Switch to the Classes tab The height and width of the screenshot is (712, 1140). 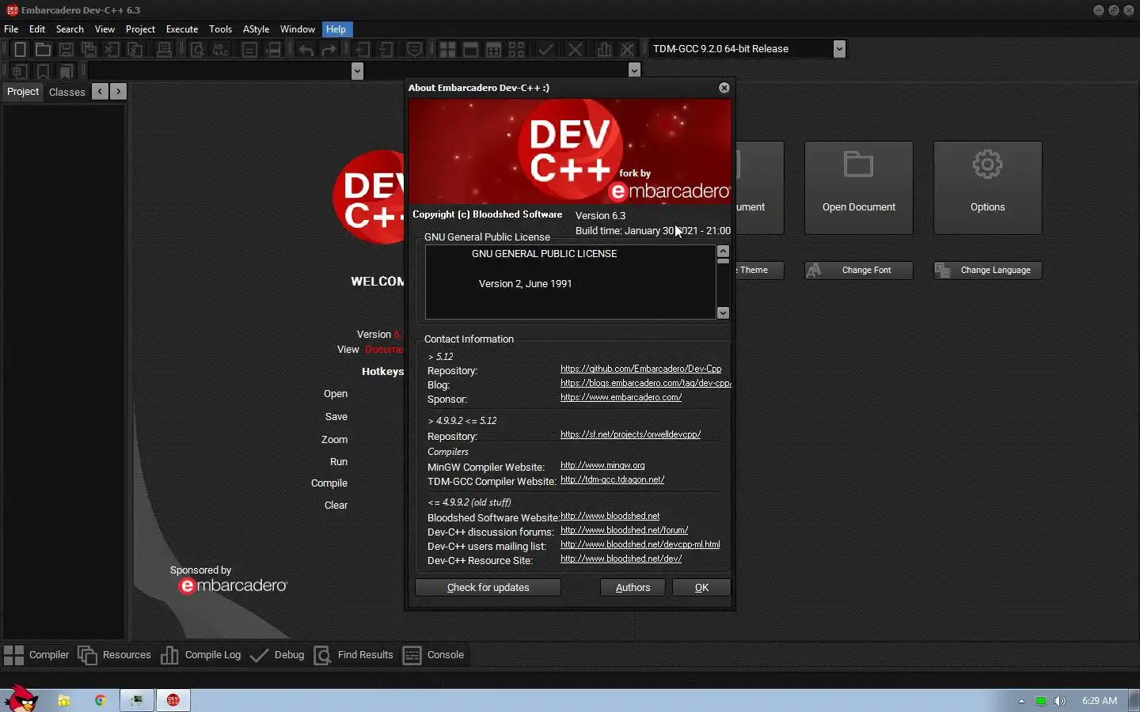(x=67, y=92)
